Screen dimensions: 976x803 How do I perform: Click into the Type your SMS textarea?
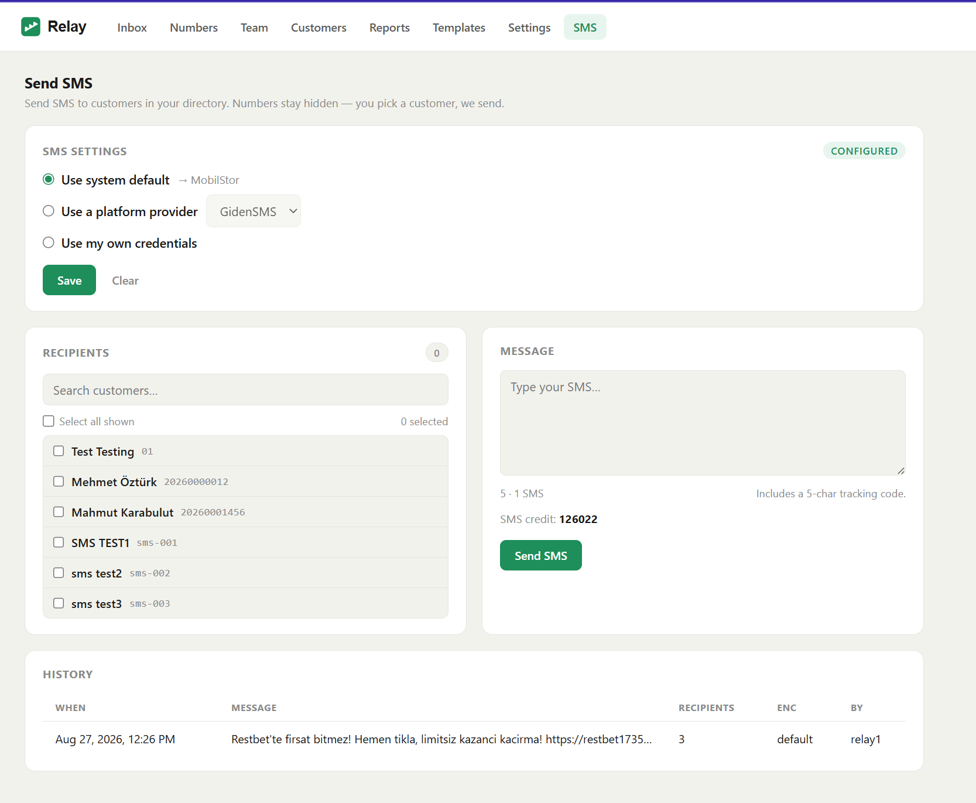pyautogui.click(x=703, y=422)
